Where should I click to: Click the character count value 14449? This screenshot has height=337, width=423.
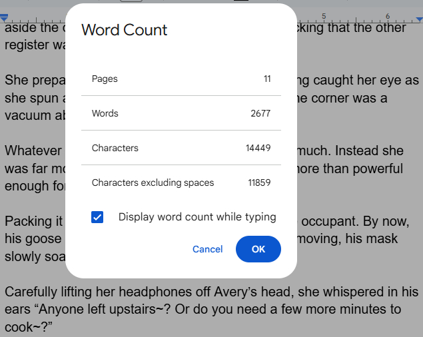click(x=258, y=148)
